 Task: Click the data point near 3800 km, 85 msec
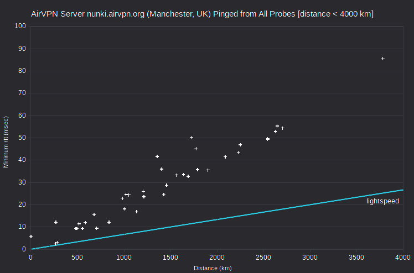[383, 59]
